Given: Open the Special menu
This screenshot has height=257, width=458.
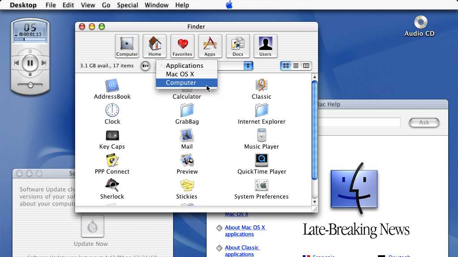Looking at the screenshot, I should pyautogui.click(x=127, y=5).
